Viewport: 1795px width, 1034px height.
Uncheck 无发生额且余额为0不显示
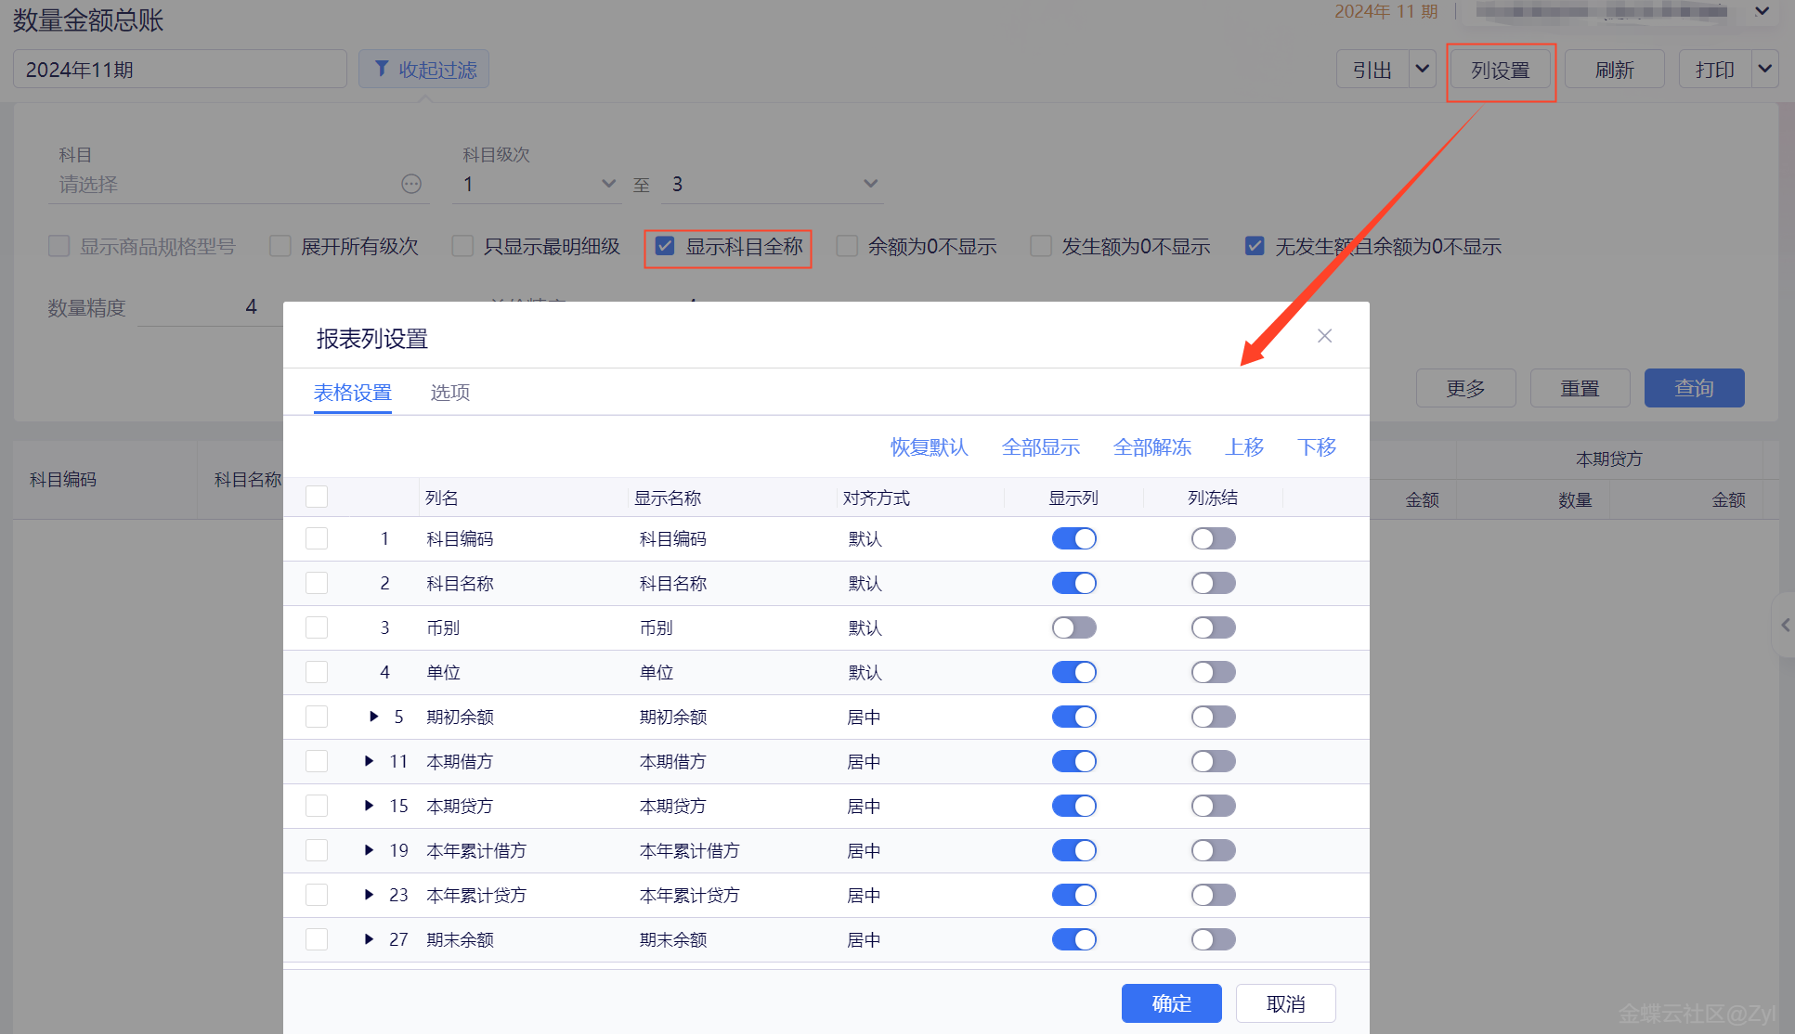click(x=1255, y=246)
